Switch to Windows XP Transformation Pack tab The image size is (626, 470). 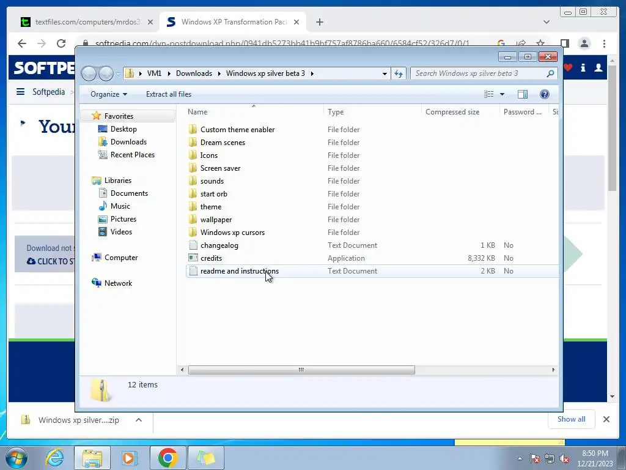click(234, 22)
